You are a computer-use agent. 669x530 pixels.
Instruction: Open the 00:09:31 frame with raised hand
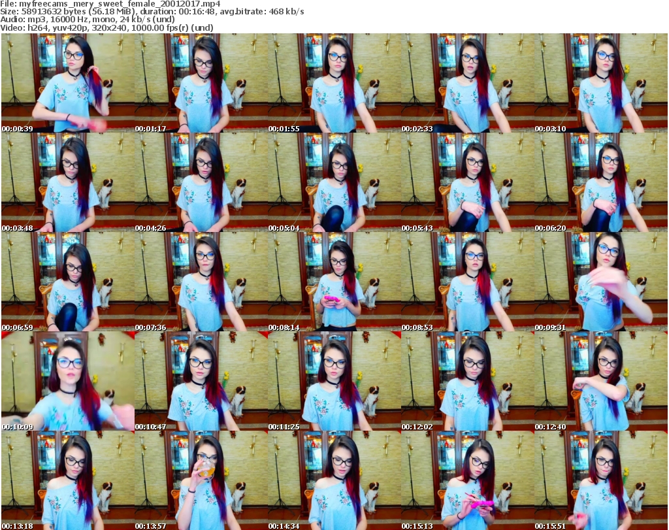pos(601,282)
